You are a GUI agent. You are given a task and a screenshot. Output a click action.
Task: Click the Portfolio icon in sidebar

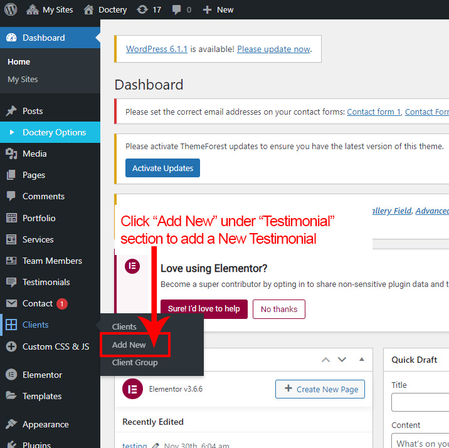point(11,218)
